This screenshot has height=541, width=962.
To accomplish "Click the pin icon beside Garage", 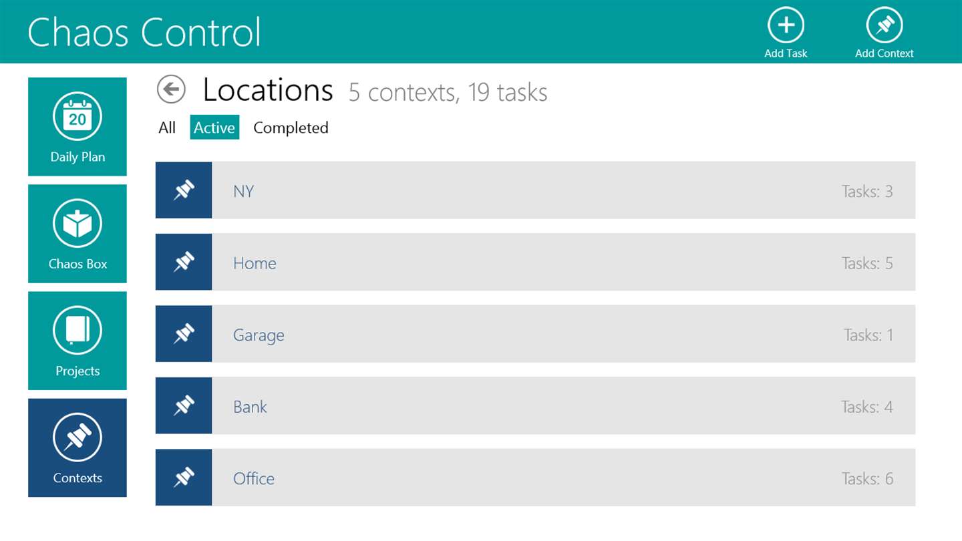I will (x=184, y=334).
